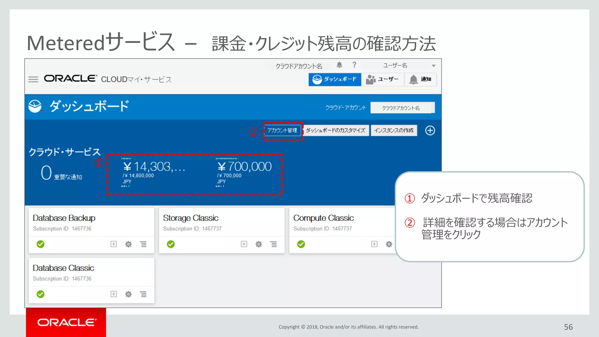
Task: Open Storage Classic gear settings icon
Action: (x=259, y=244)
